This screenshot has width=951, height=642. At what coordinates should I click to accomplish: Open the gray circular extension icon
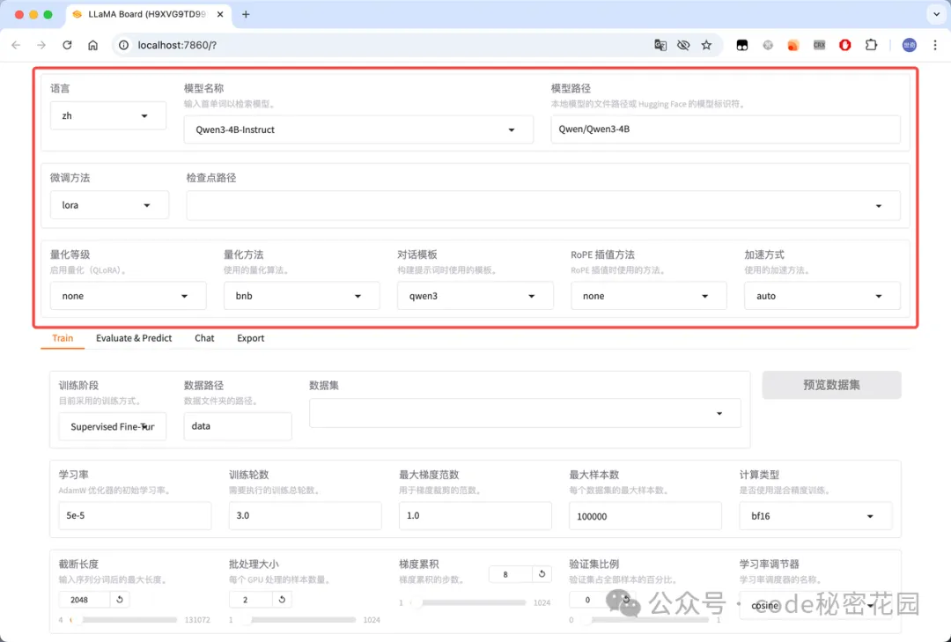(768, 45)
